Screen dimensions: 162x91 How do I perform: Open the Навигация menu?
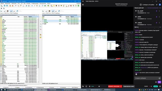[14, 3]
